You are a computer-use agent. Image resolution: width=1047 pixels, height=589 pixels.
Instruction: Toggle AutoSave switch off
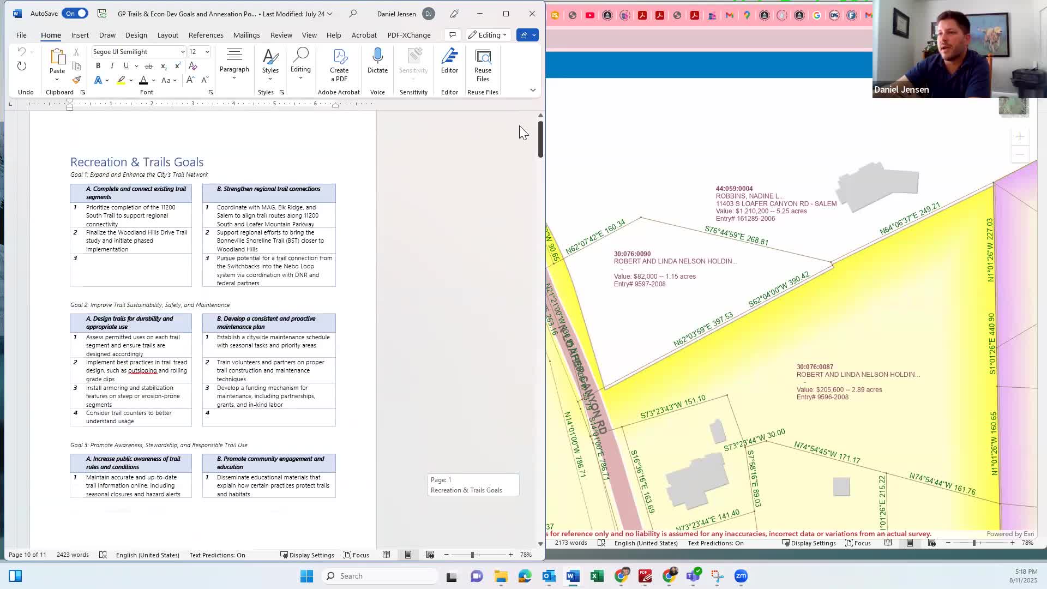(75, 14)
